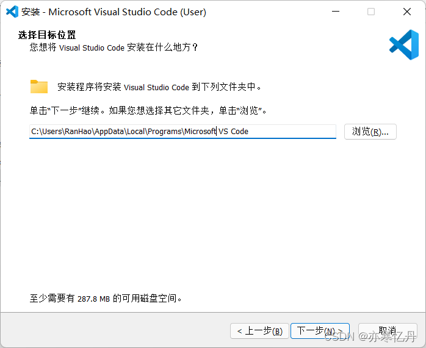Continue with 下一步(N) button
The image size is (426, 348).
click(320, 331)
